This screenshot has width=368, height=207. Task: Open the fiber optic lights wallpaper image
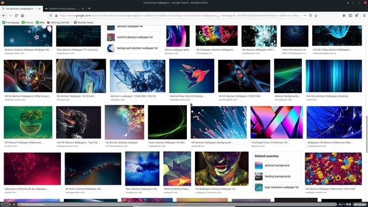point(218,122)
